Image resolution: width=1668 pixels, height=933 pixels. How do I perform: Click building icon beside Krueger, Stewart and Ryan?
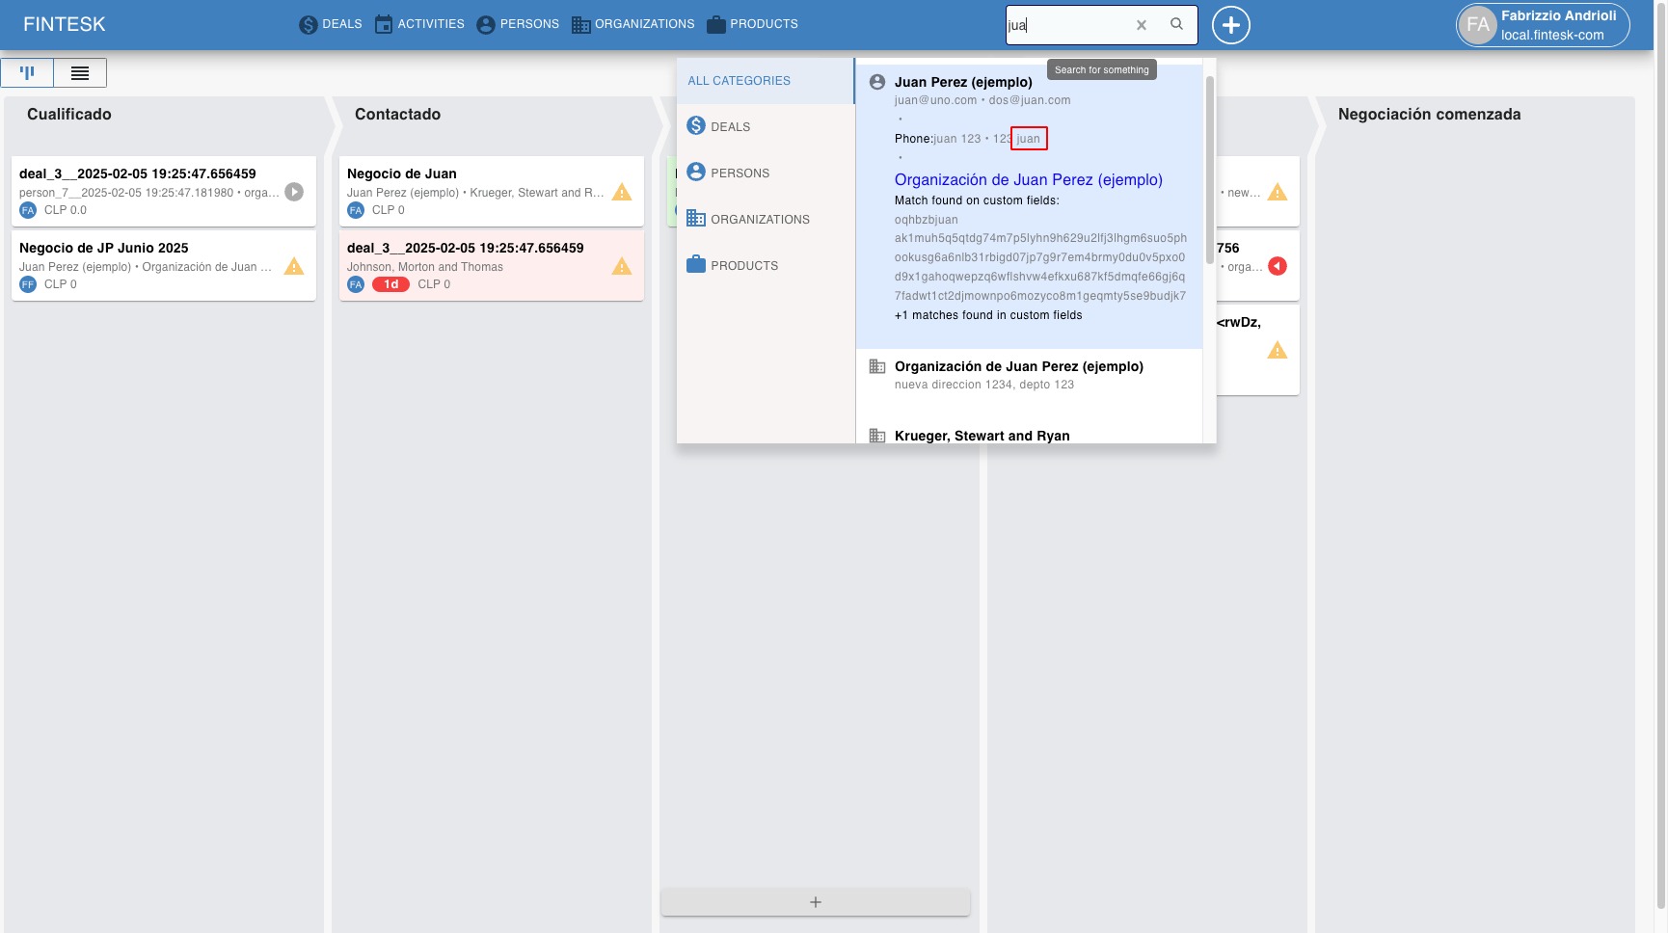coord(877,436)
